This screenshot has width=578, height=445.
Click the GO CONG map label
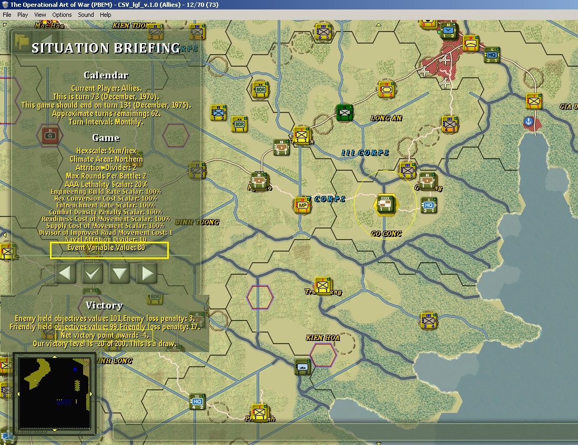point(387,234)
